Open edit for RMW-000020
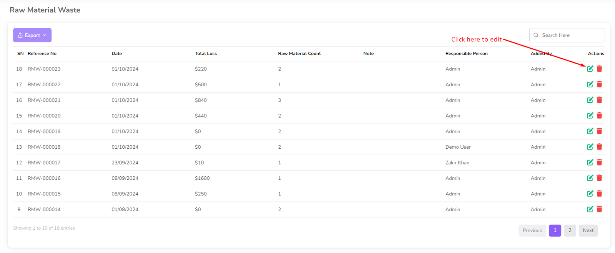 [590, 116]
